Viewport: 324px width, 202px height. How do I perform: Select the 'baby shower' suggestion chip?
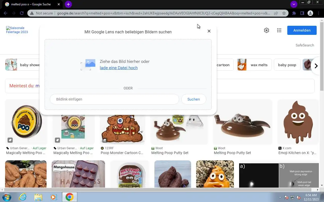click(23, 65)
